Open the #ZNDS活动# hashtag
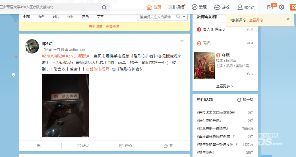The width and height of the screenshot is (296, 157). tap(53, 56)
